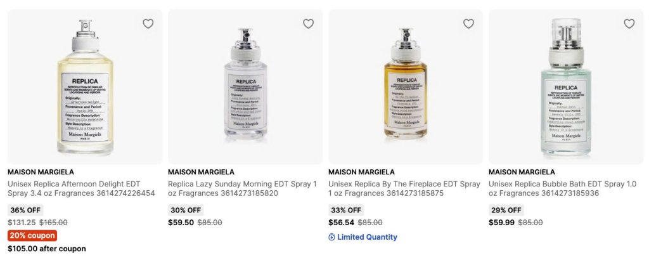
Task: Open Unisex Replica Bubble Bath EDT title
Action: 562,188
